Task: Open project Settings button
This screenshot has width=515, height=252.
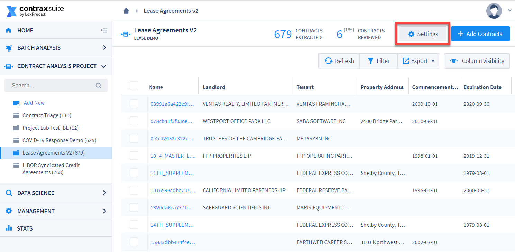Action: [423, 34]
